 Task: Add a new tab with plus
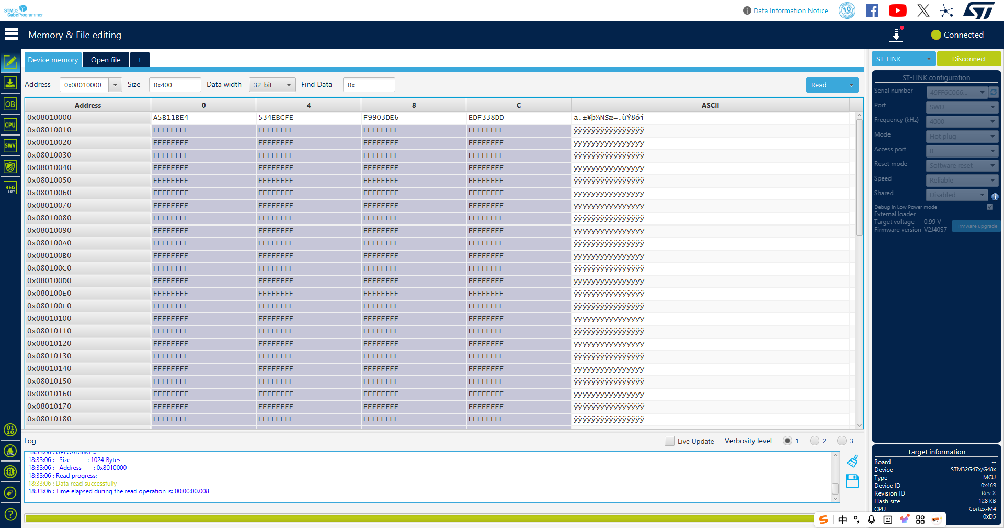coord(140,60)
